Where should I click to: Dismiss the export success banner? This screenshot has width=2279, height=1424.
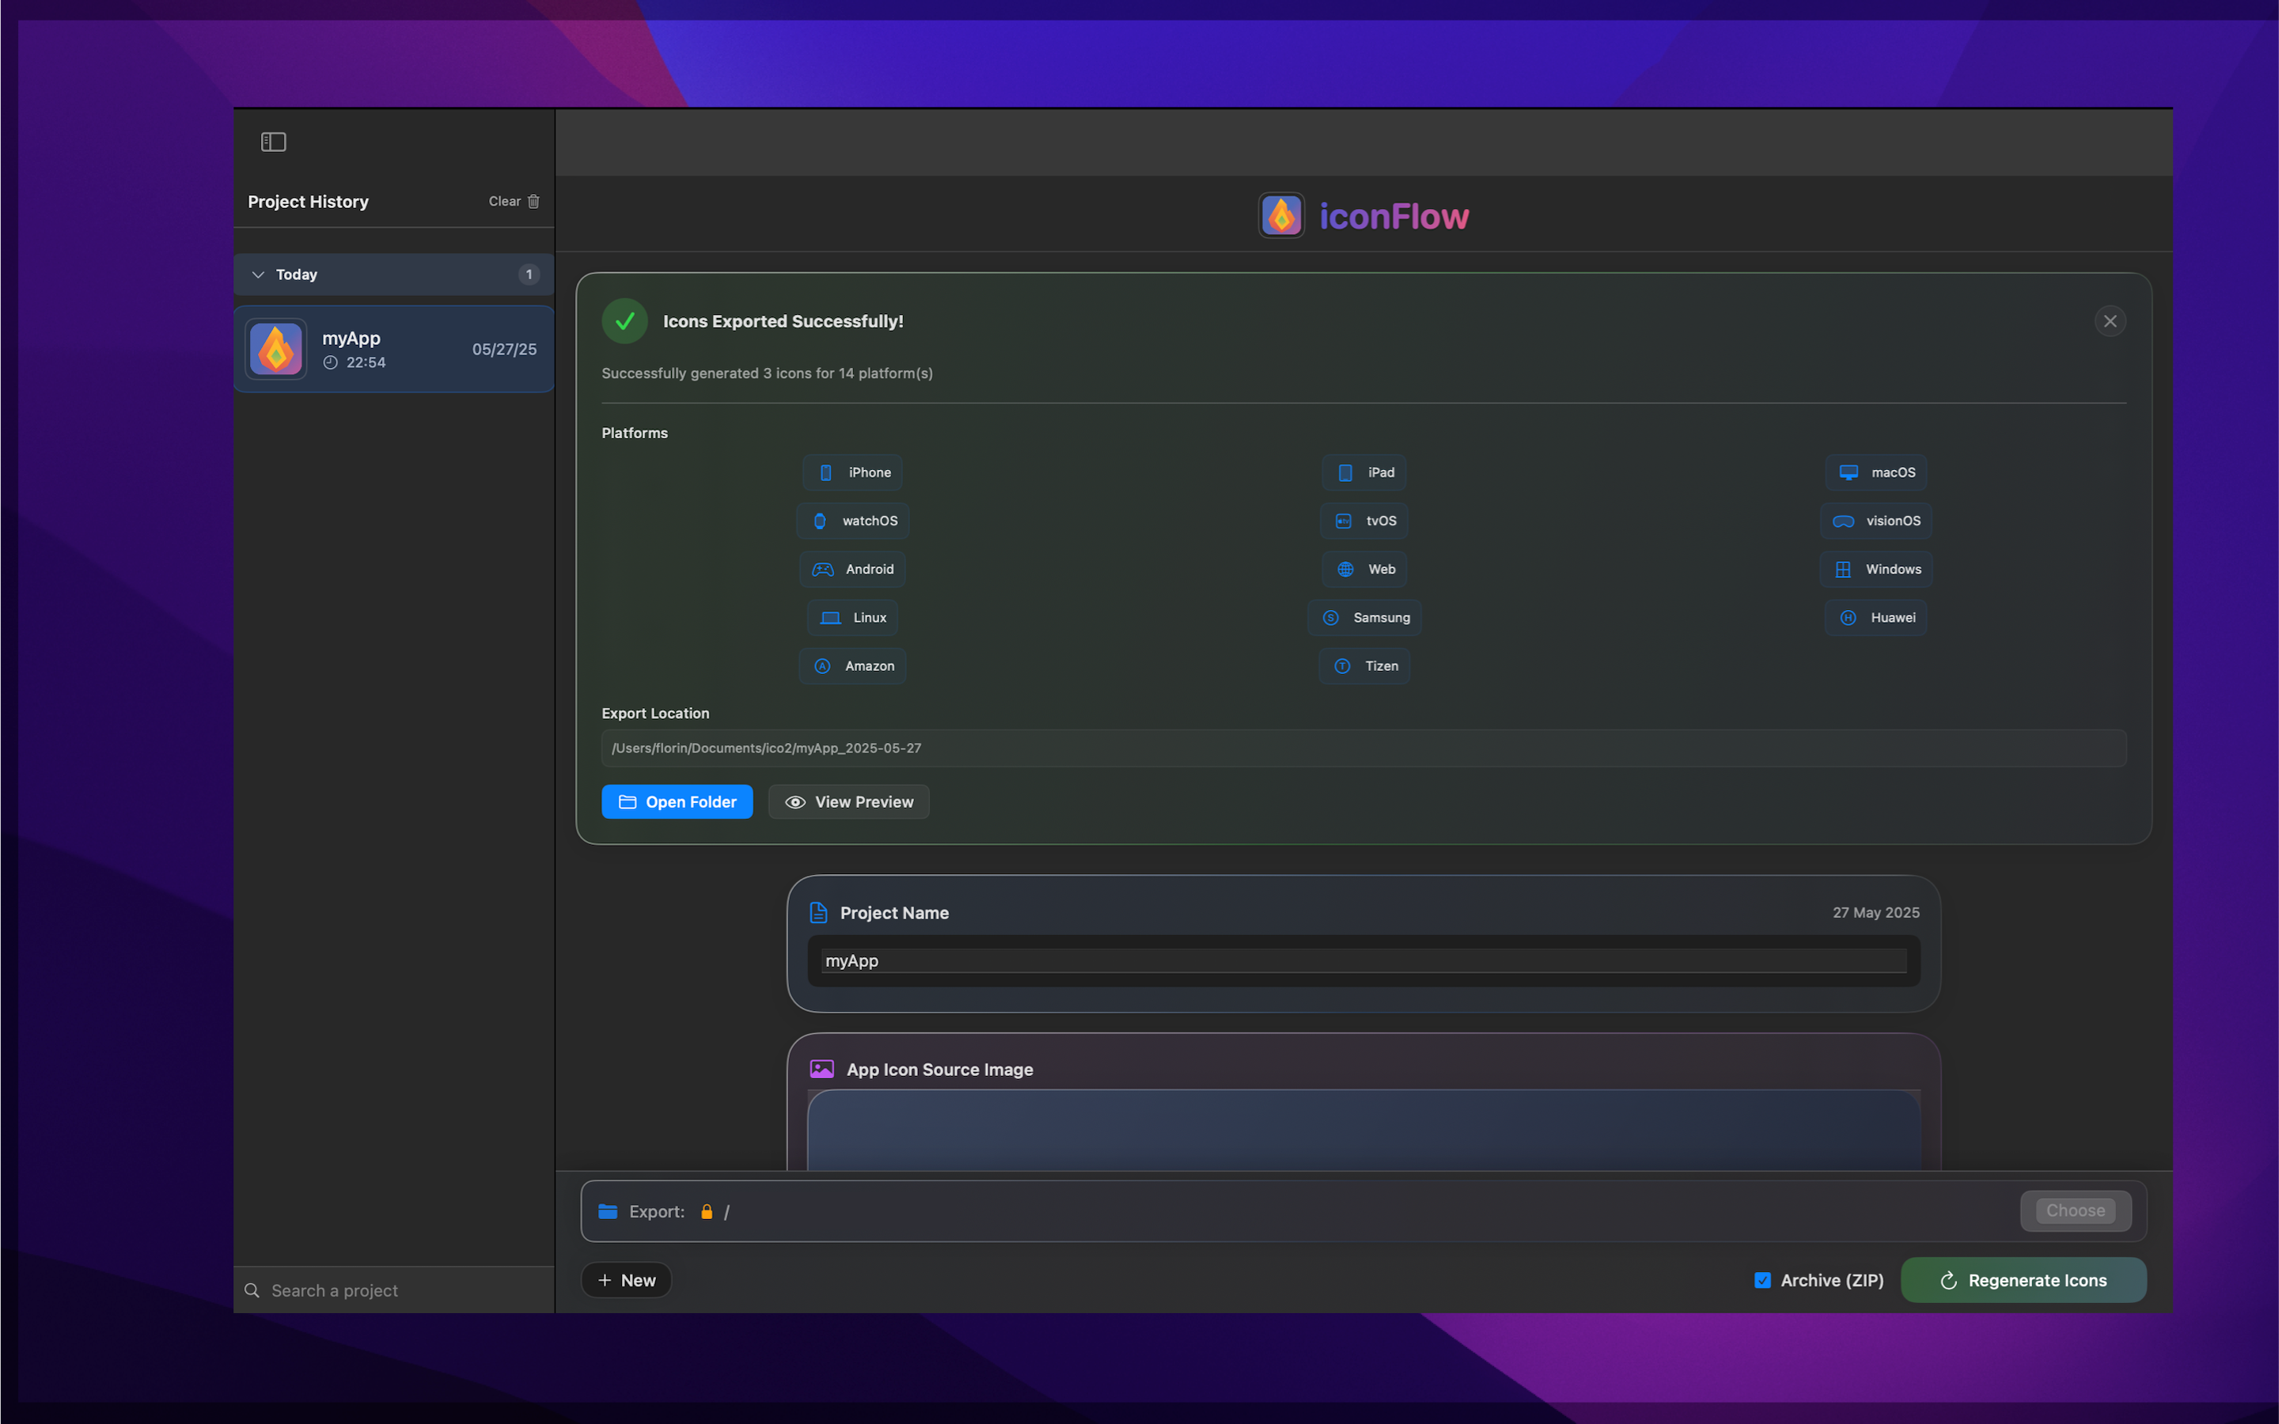tap(2110, 322)
